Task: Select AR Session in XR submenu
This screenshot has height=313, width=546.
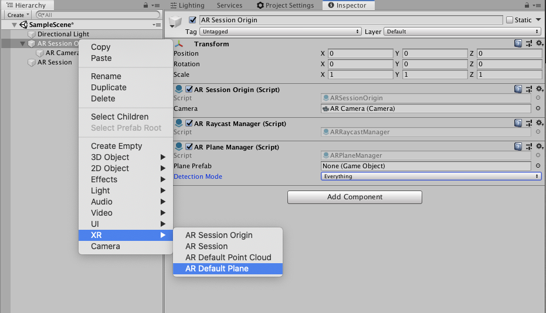Action: [x=228, y=246]
